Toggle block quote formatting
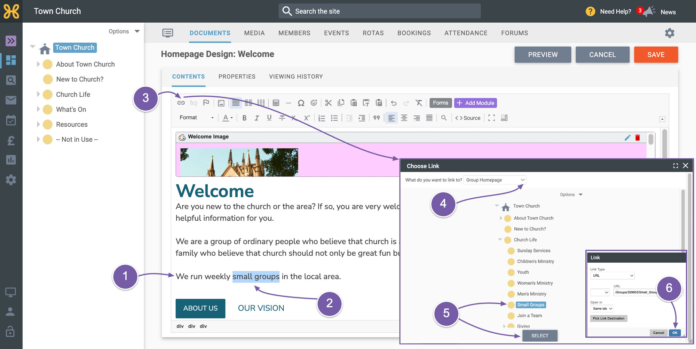This screenshot has height=349, width=696. coord(377,118)
